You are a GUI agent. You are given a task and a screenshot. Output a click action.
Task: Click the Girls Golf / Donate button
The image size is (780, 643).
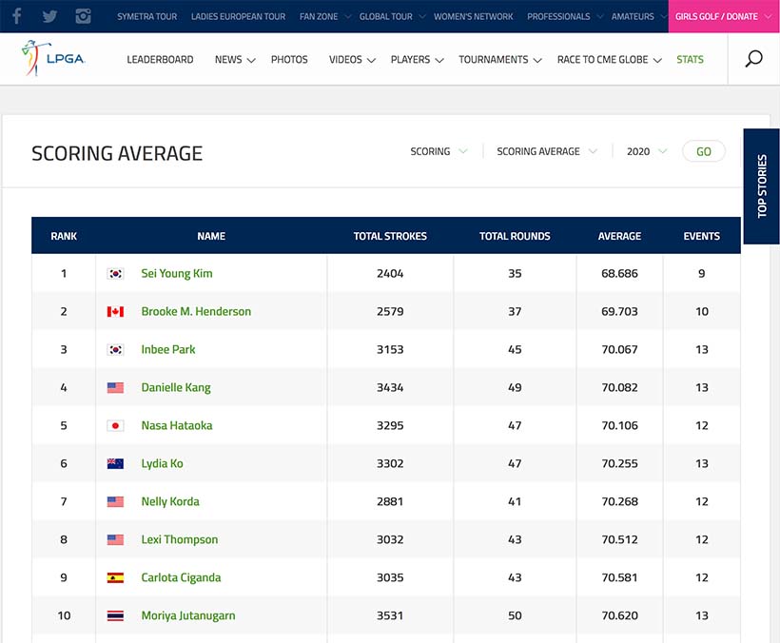tap(724, 16)
